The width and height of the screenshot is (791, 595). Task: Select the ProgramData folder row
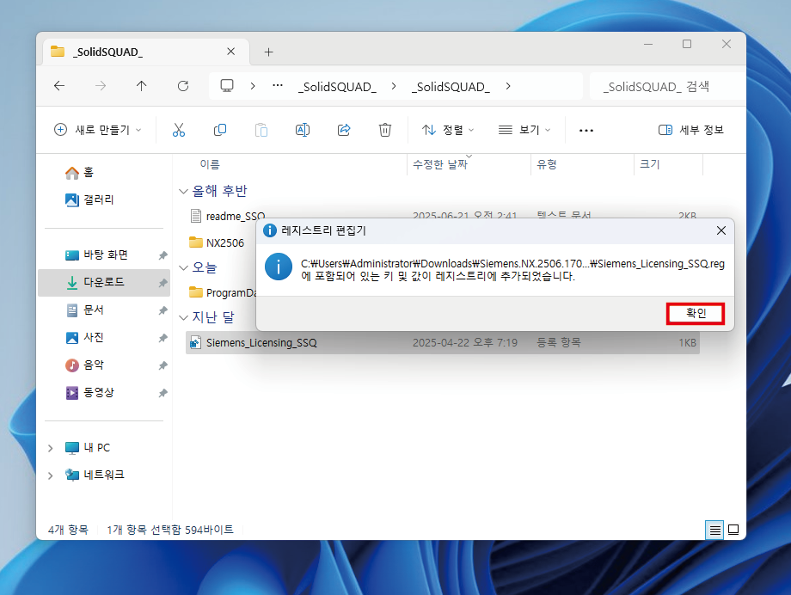point(223,292)
